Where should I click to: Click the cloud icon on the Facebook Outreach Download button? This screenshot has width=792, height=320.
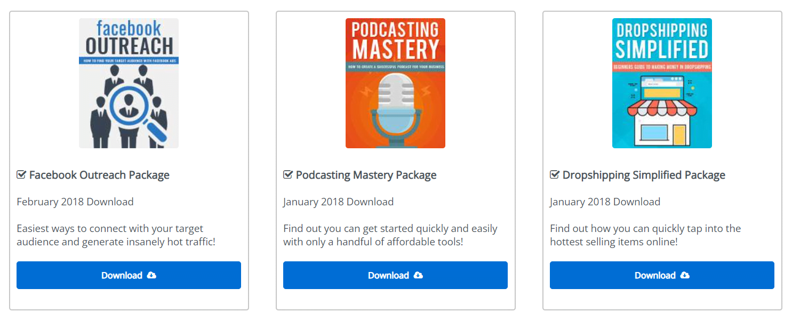151,275
